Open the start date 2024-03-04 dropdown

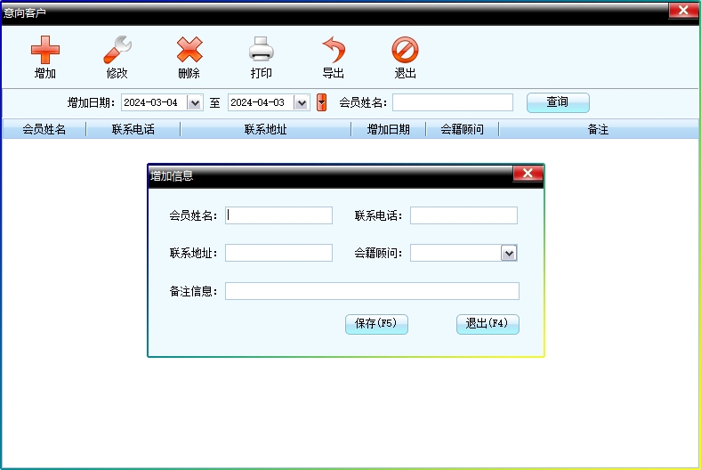(195, 102)
